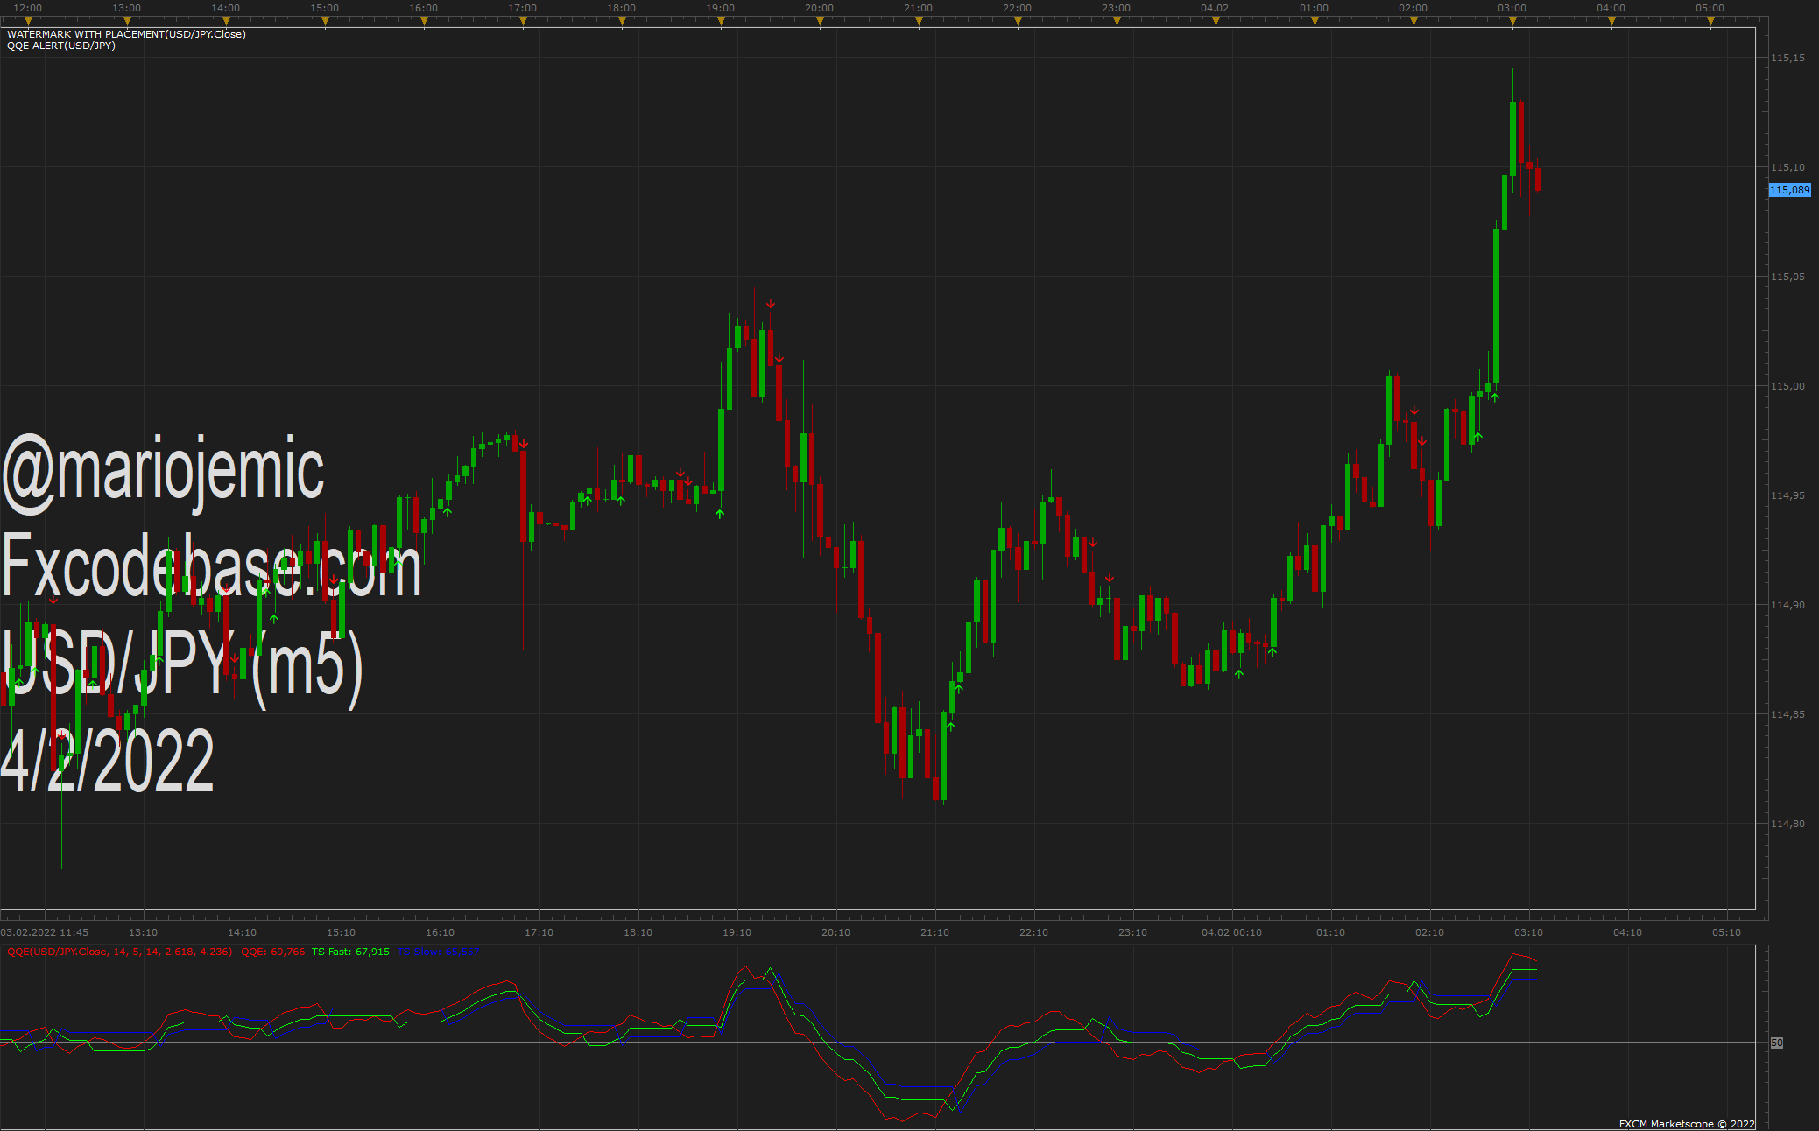Screen dimensions: 1819x1131
Task: Click the orange marker under 21:00
Action: pos(919,21)
